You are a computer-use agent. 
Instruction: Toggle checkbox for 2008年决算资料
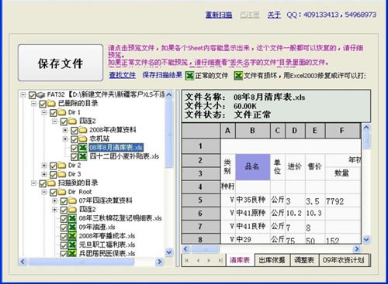coord(74,130)
